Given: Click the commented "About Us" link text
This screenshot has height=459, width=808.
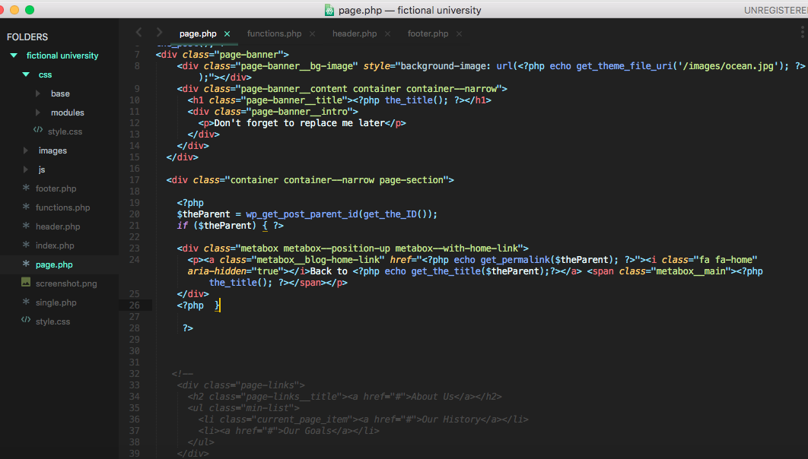Looking at the screenshot, I should tap(431, 397).
